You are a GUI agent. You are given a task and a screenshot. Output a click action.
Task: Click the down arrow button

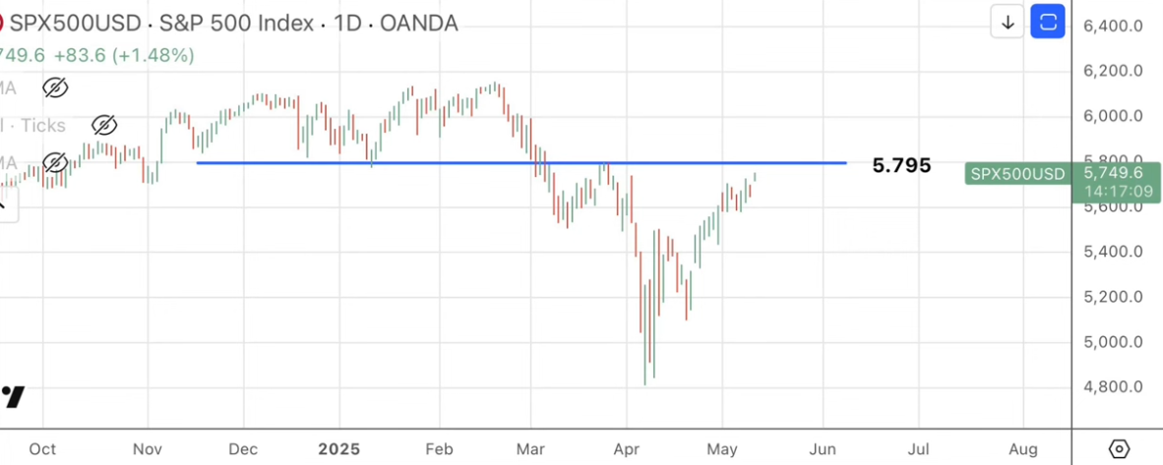point(1008,22)
